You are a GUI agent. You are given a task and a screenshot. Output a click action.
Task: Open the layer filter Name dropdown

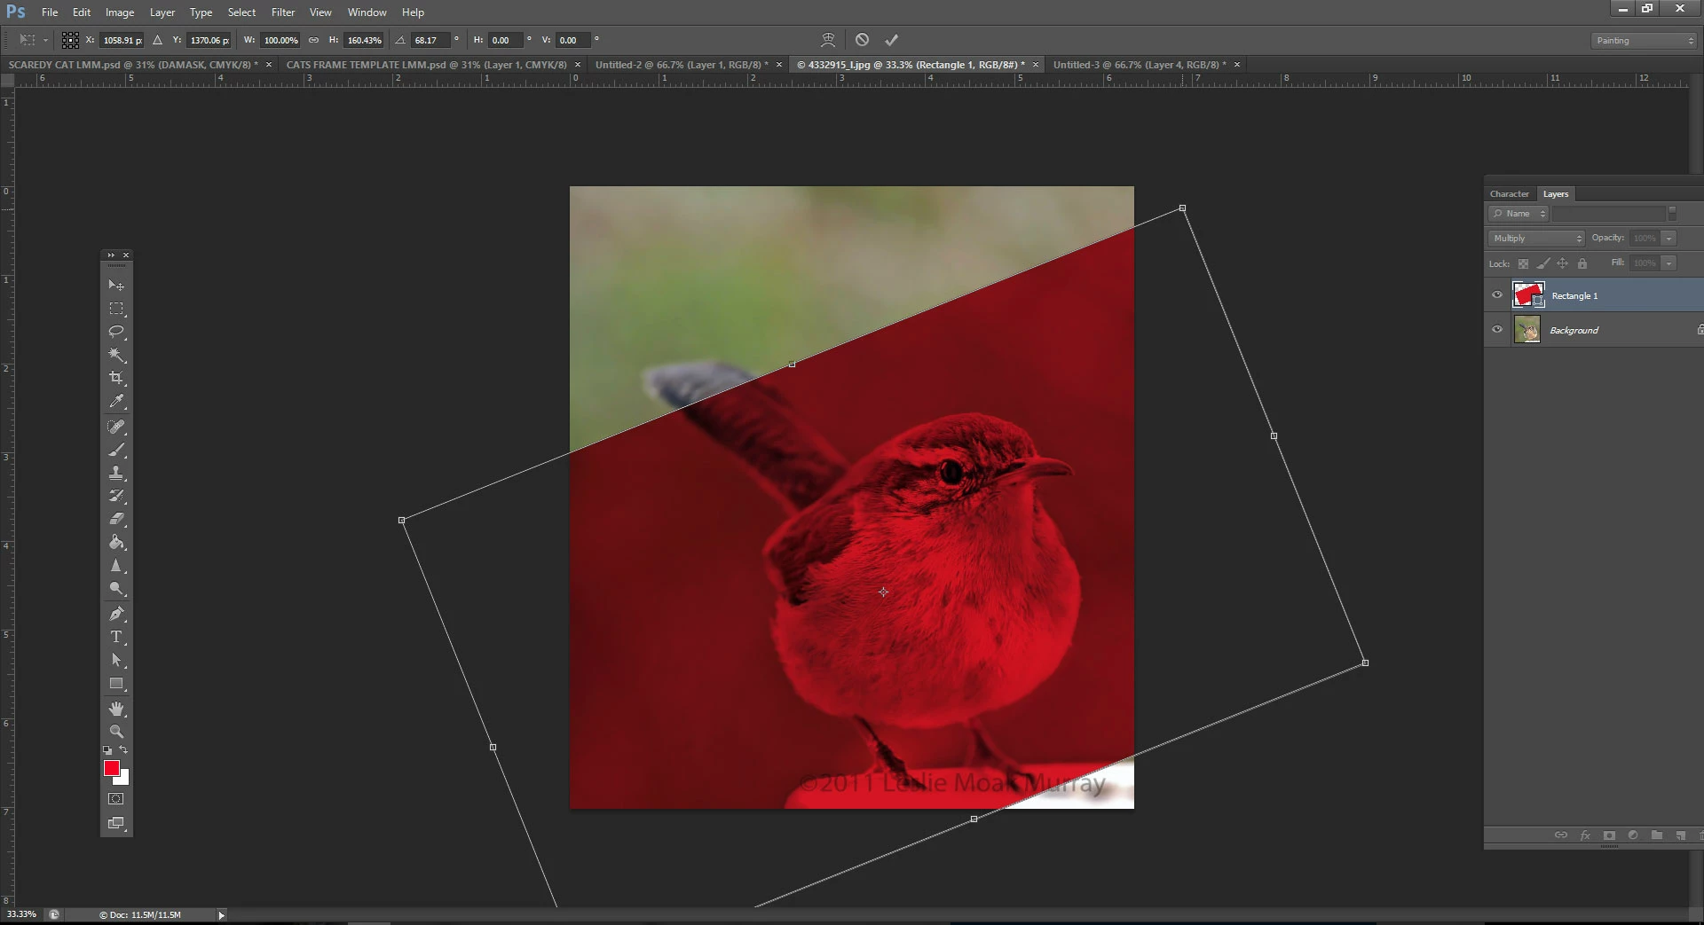coord(1519,214)
